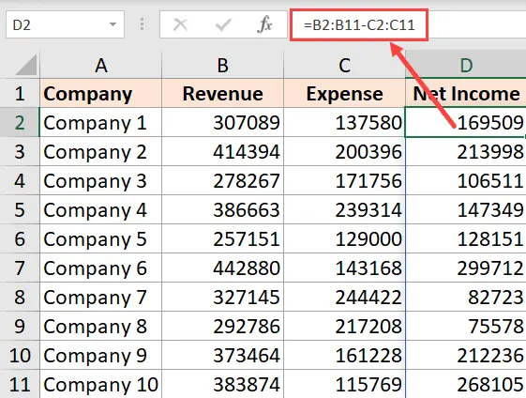Viewport: 526px width, 398px height.
Task: Select the Revenue header cell
Action: (x=223, y=93)
